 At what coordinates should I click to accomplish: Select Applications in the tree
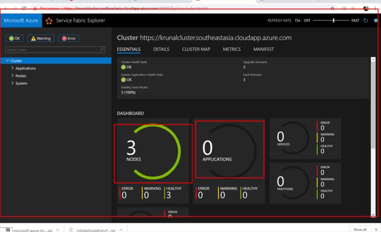pos(26,68)
